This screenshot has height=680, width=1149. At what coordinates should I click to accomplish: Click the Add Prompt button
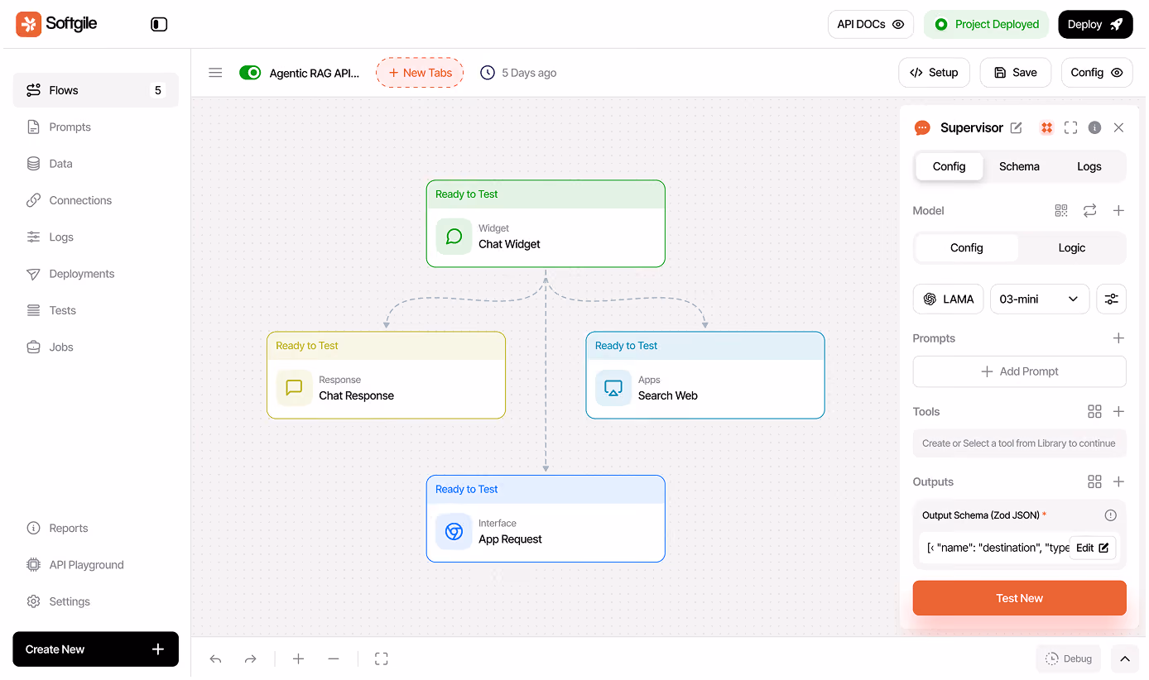(x=1019, y=371)
